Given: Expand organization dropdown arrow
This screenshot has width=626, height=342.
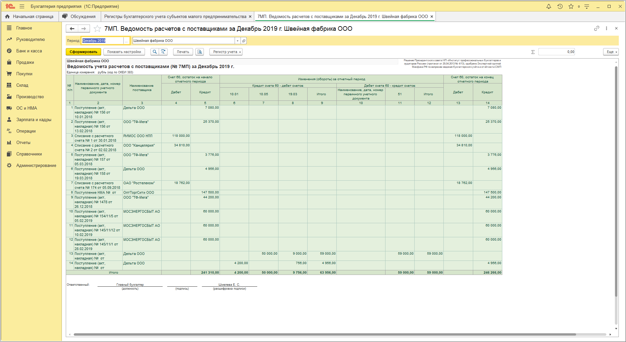Looking at the screenshot, I should (x=238, y=41).
